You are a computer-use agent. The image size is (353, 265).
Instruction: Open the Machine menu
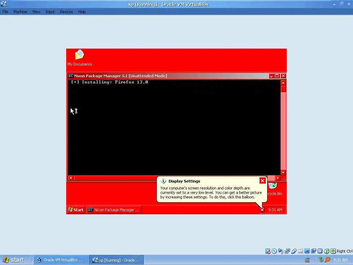point(20,12)
